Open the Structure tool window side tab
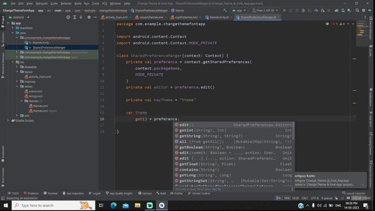This screenshot has width=375, height=211. click(2, 39)
